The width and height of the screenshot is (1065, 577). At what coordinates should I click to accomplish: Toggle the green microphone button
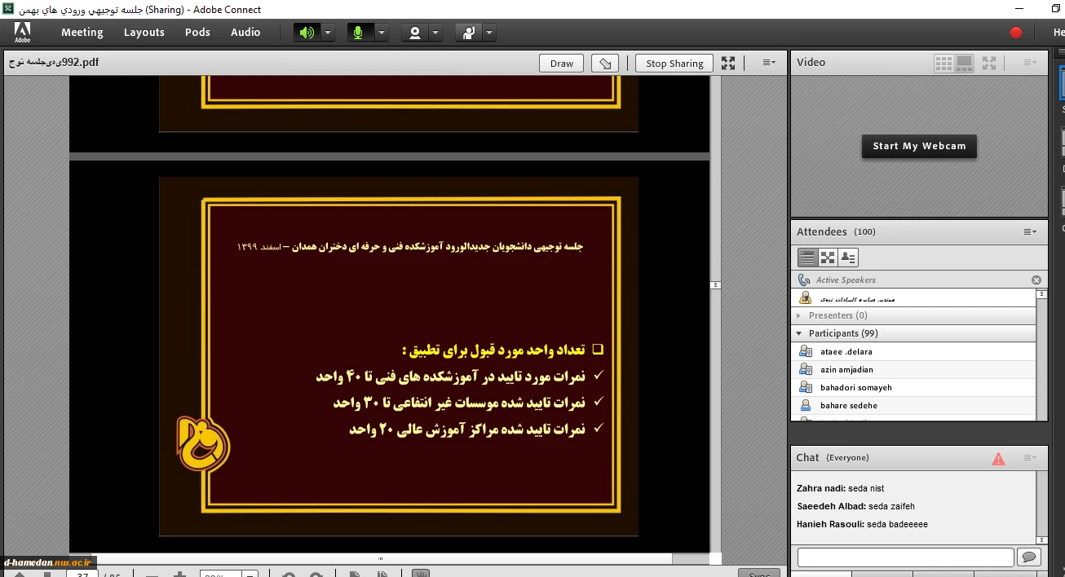pos(357,33)
